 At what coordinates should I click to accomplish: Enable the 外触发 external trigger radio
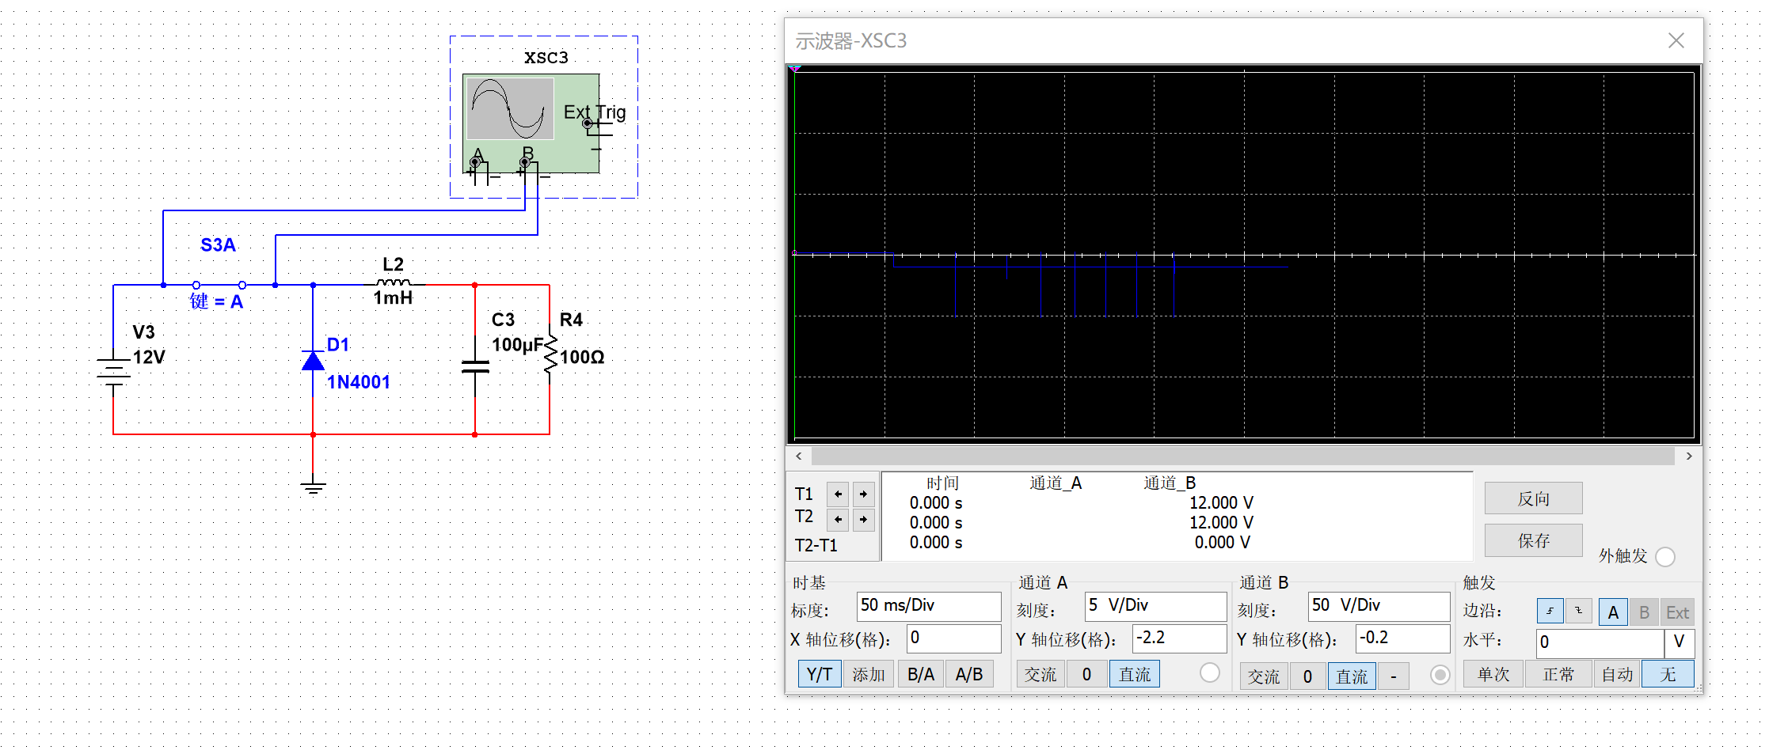[1665, 557]
